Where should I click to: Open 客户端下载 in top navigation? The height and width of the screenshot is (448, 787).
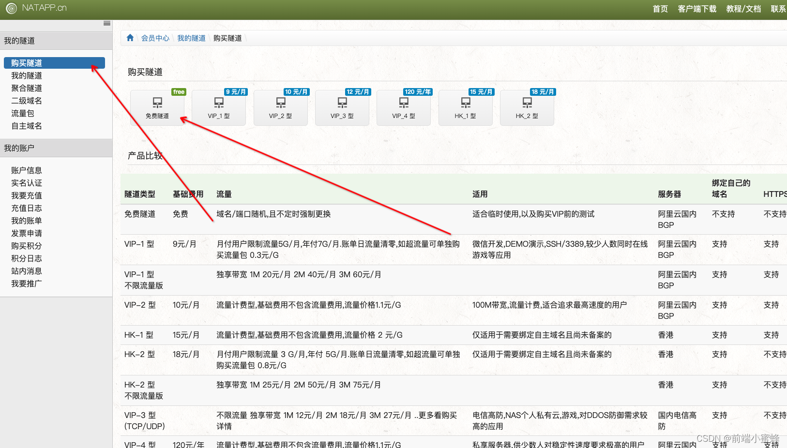tap(697, 9)
